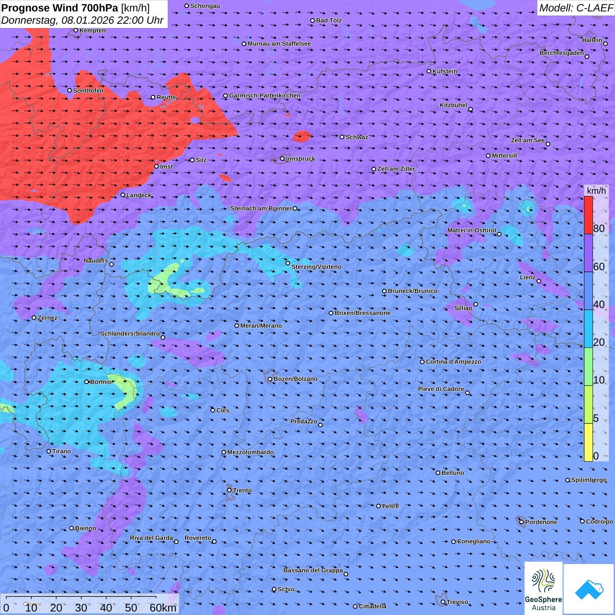Click the 'Mittersill' label
Viewport: 615px width, 615px height.
505,156
